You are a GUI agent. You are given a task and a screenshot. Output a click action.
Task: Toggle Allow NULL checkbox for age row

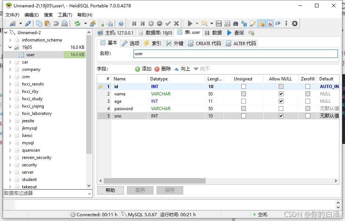pos(281,101)
